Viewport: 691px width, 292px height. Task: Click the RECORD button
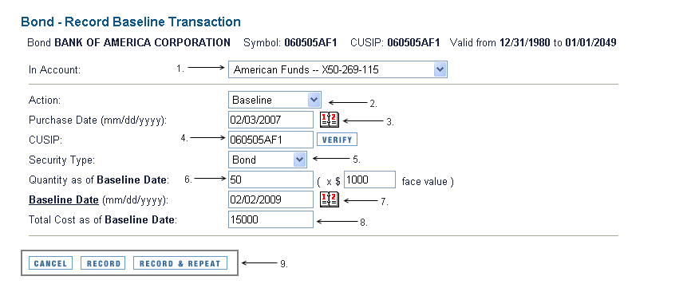point(103,263)
